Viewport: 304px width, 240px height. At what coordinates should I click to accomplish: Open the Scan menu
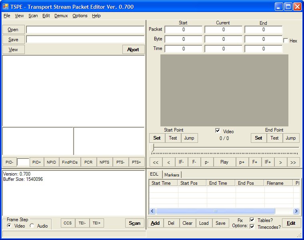[33, 16]
